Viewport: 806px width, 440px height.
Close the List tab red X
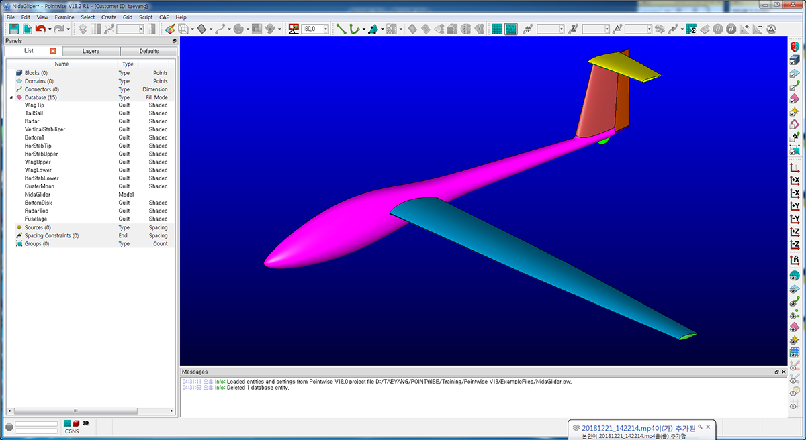click(53, 51)
